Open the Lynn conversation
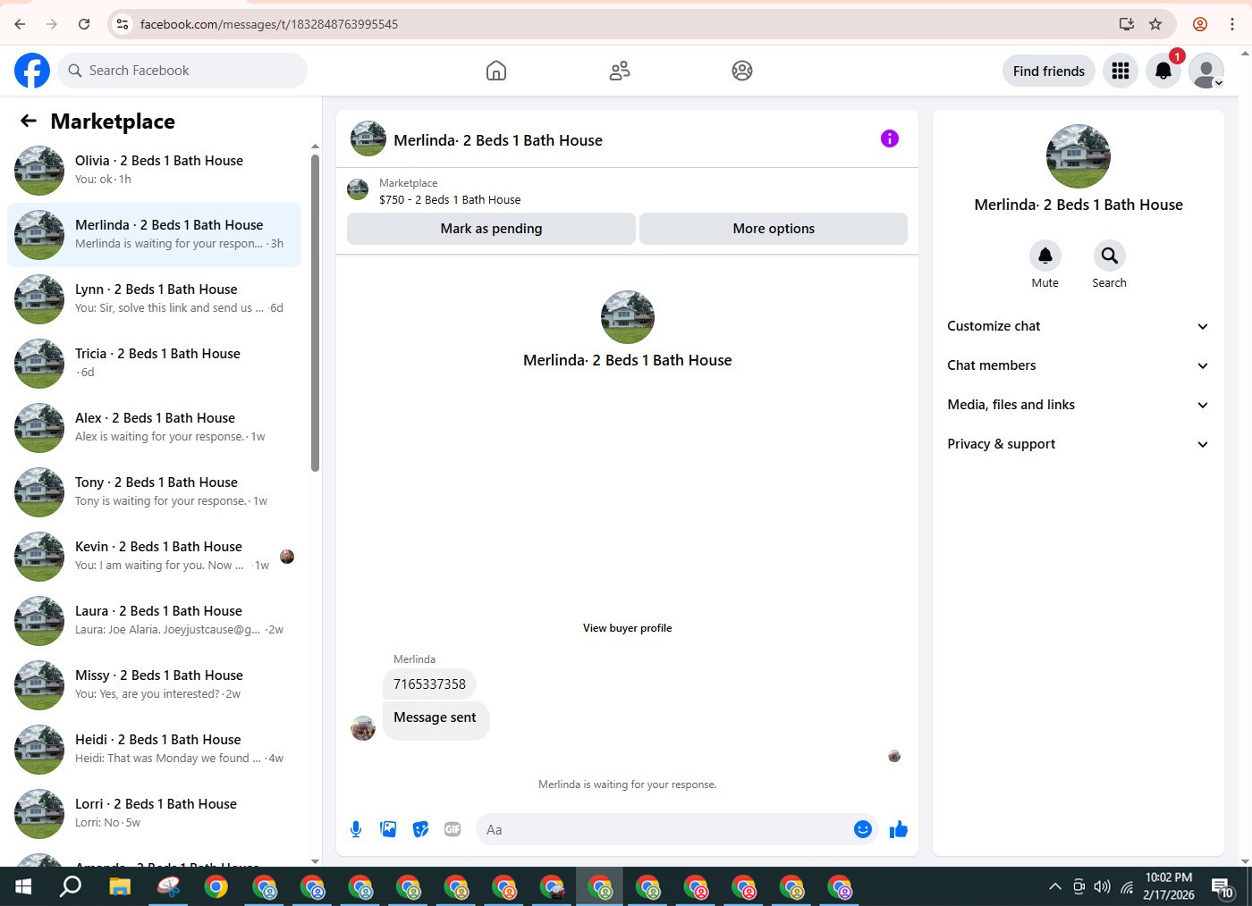This screenshot has height=906, width=1252. (x=154, y=299)
